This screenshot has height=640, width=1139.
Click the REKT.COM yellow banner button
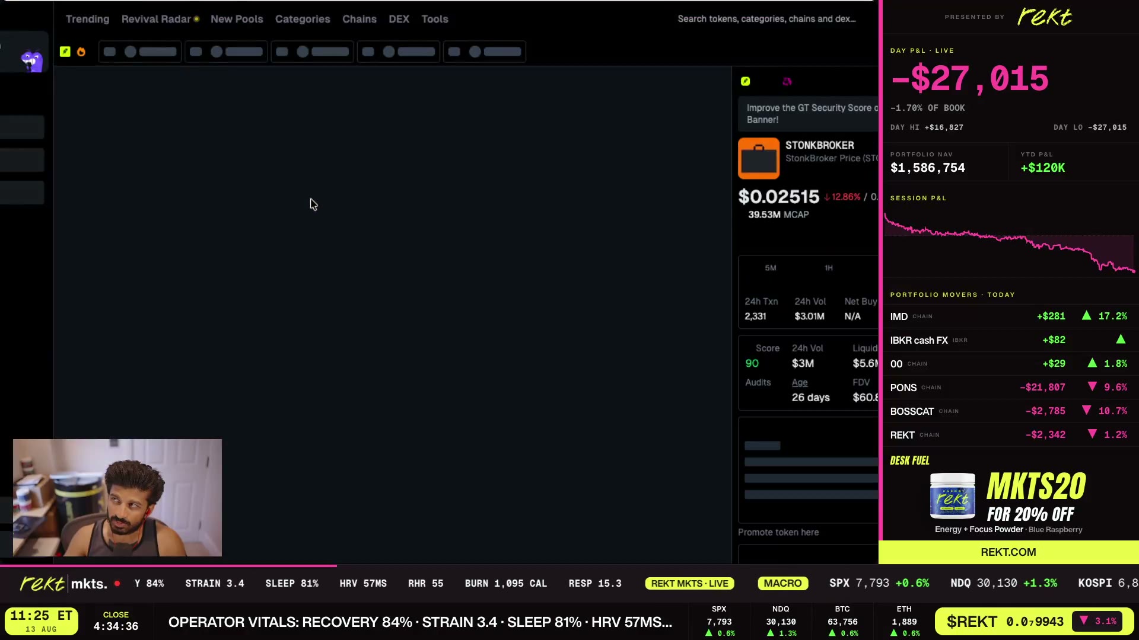tap(1008, 552)
